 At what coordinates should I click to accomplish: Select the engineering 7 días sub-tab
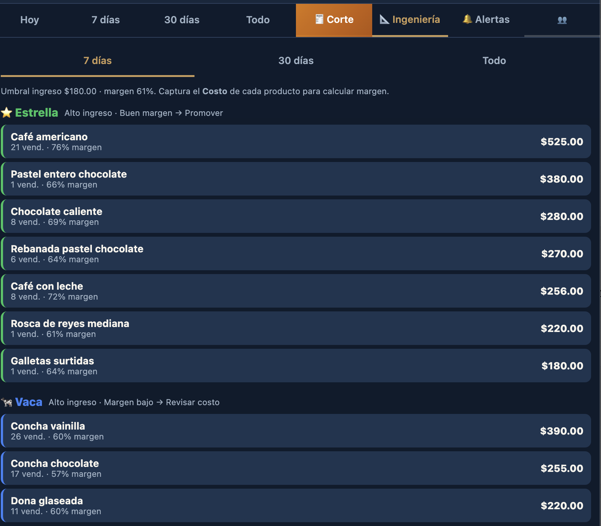[98, 61]
